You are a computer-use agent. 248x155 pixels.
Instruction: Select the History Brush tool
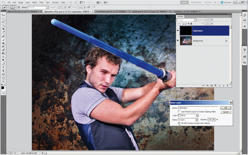tap(3, 46)
